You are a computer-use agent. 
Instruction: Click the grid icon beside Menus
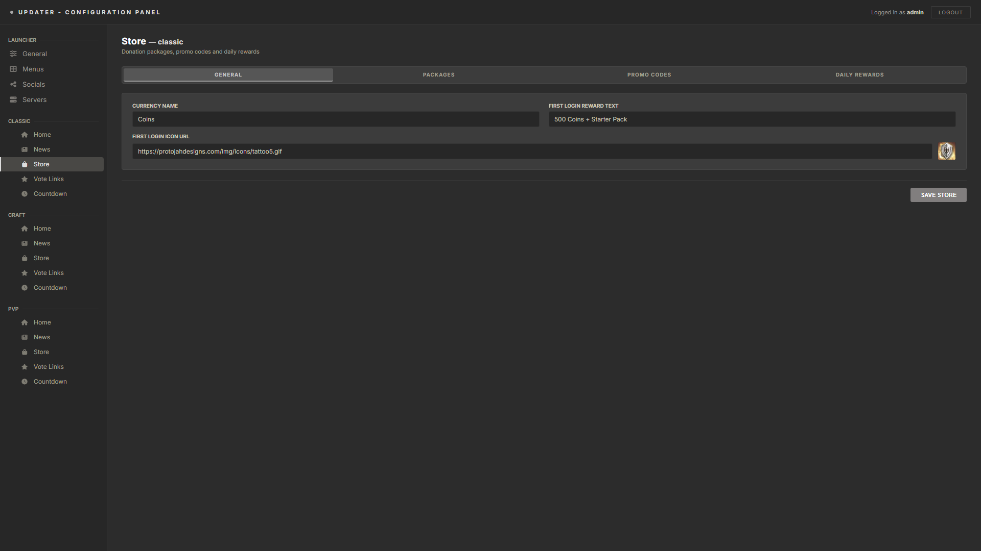pyautogui.click(x=13, y=69)
